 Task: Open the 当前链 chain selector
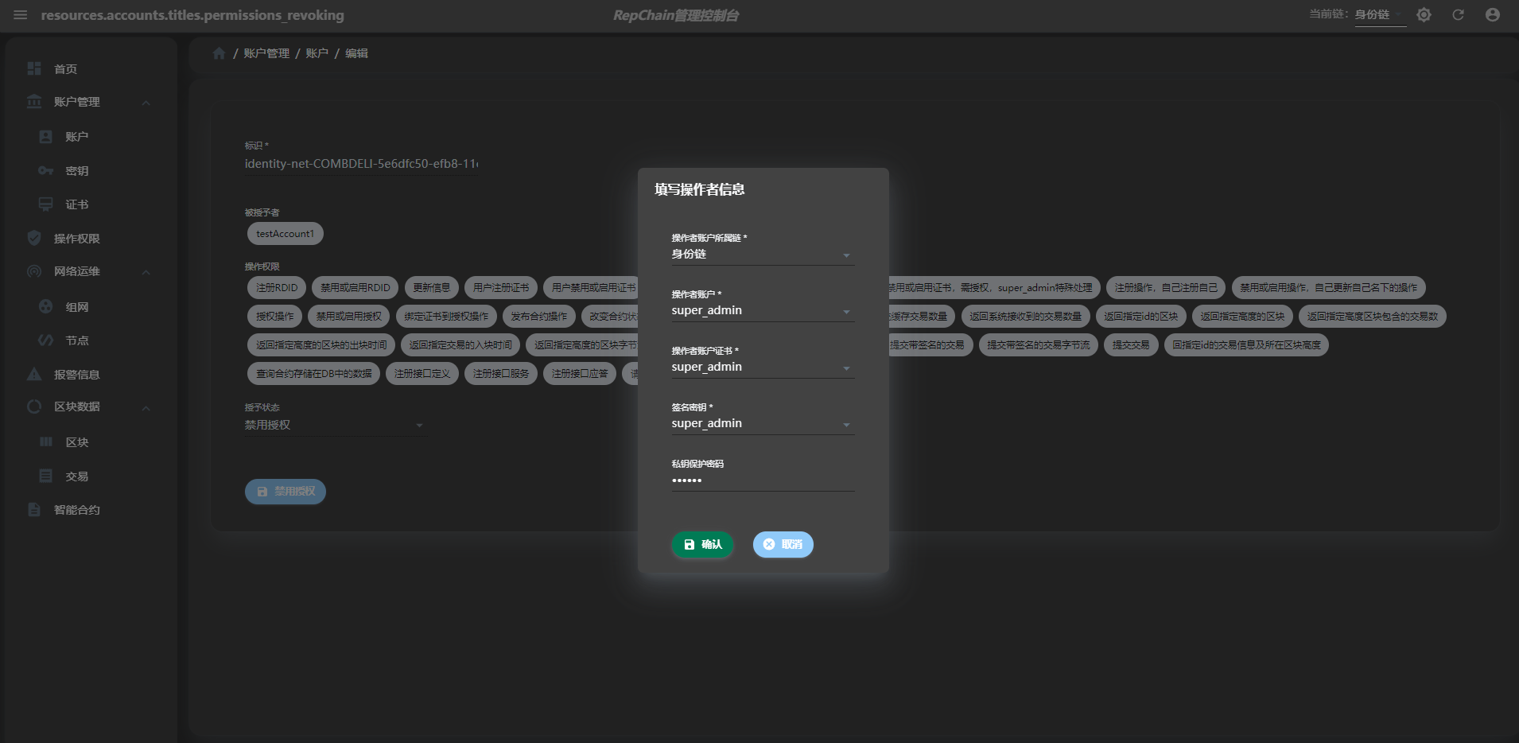coord(1380,15)
